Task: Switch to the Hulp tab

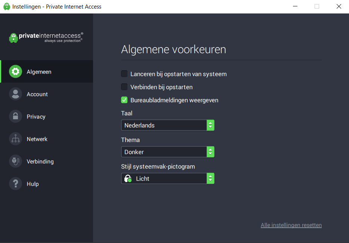Action: click(x=46, y=184)
